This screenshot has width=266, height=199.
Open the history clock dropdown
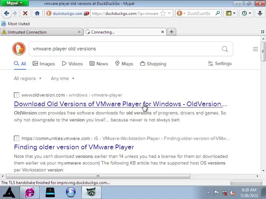pyautogui.click(x=246, y=13)
